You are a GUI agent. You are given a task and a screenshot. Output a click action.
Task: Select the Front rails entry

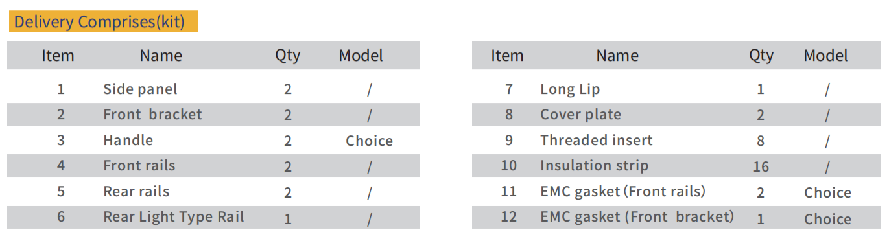coord(139,166)
